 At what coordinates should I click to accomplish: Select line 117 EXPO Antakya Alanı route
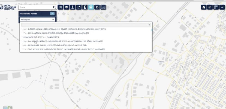(x=55, y=33)
